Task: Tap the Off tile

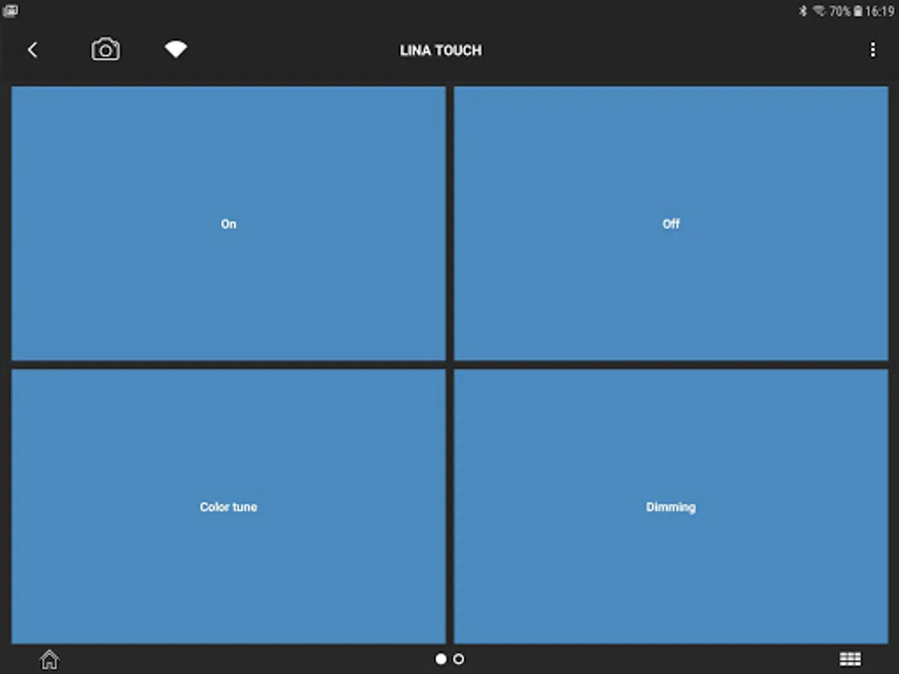Action: point(671,223)
